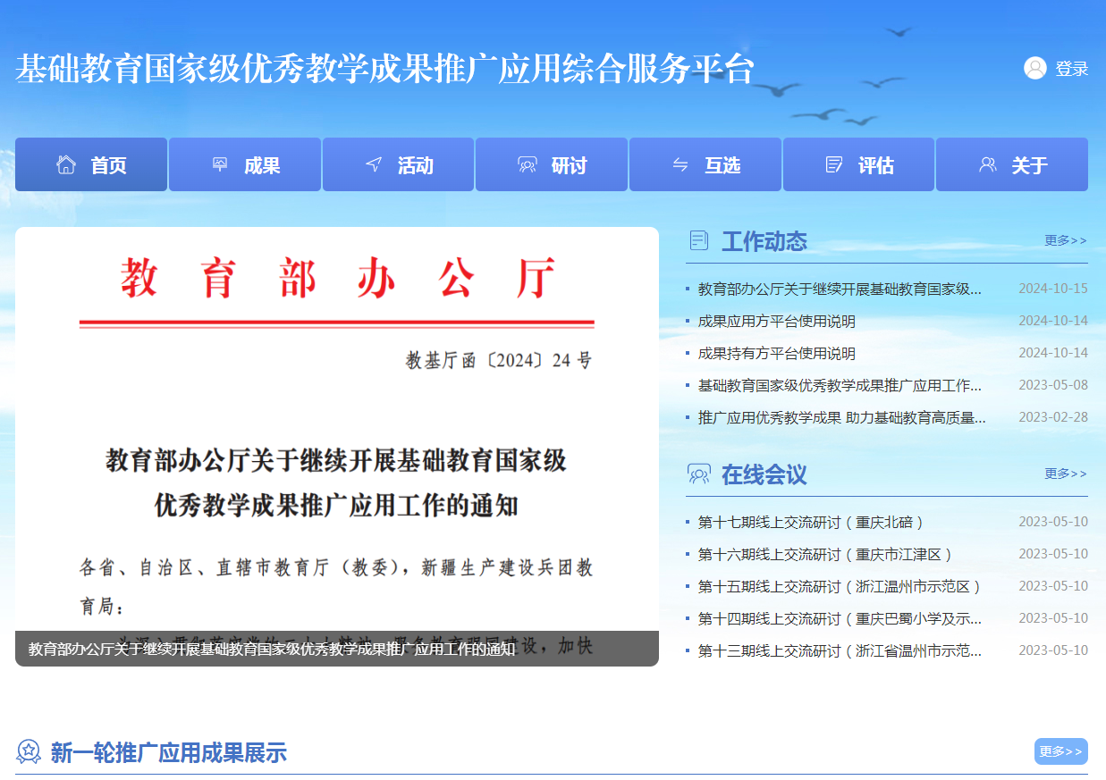This screenshot has width=1106, height=780.
Task: Click the 评估 edit note icon
Action: coord(833,165)
